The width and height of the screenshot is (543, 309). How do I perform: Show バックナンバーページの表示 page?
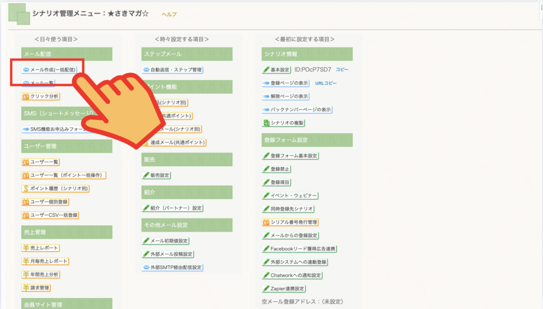point(297,110)
